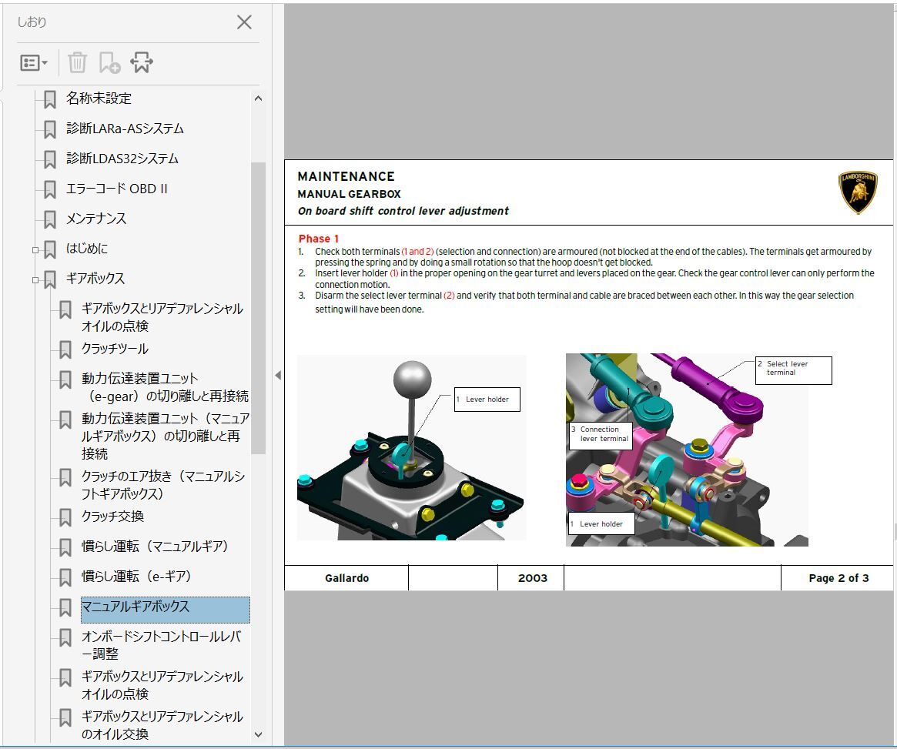This screenshot has width=897, height=749.
Task: Click the bookmark icon beside 慣らし運転(マニュアルギア)
Action: (65, 547)
